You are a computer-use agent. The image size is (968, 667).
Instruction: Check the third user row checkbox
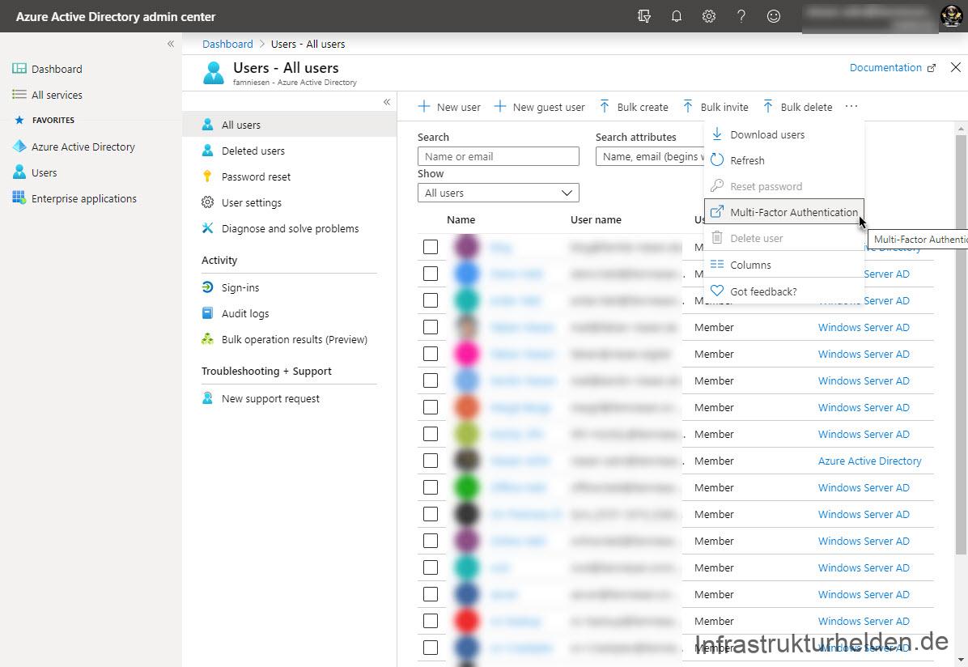431,300
